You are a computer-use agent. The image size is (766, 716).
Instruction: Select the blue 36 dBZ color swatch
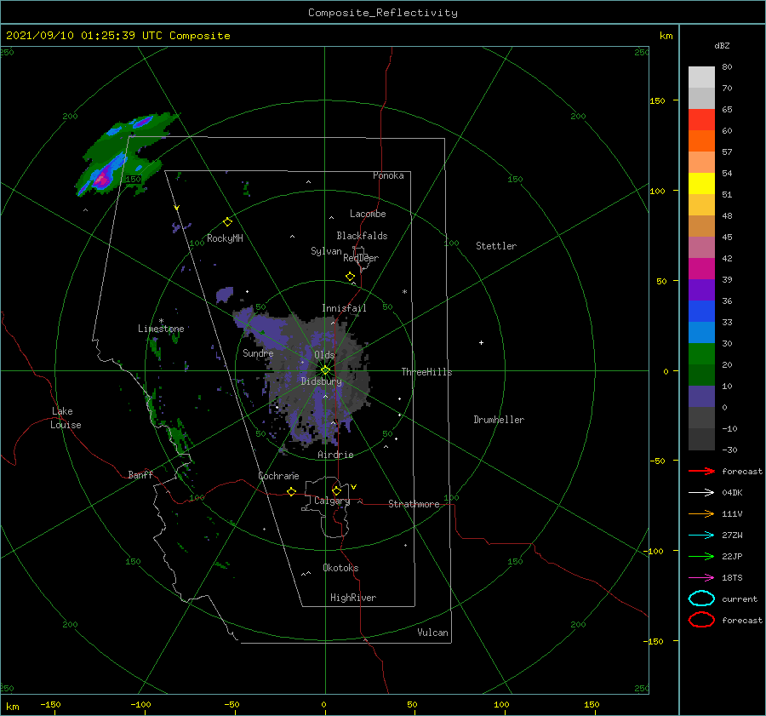coord(701,311)
